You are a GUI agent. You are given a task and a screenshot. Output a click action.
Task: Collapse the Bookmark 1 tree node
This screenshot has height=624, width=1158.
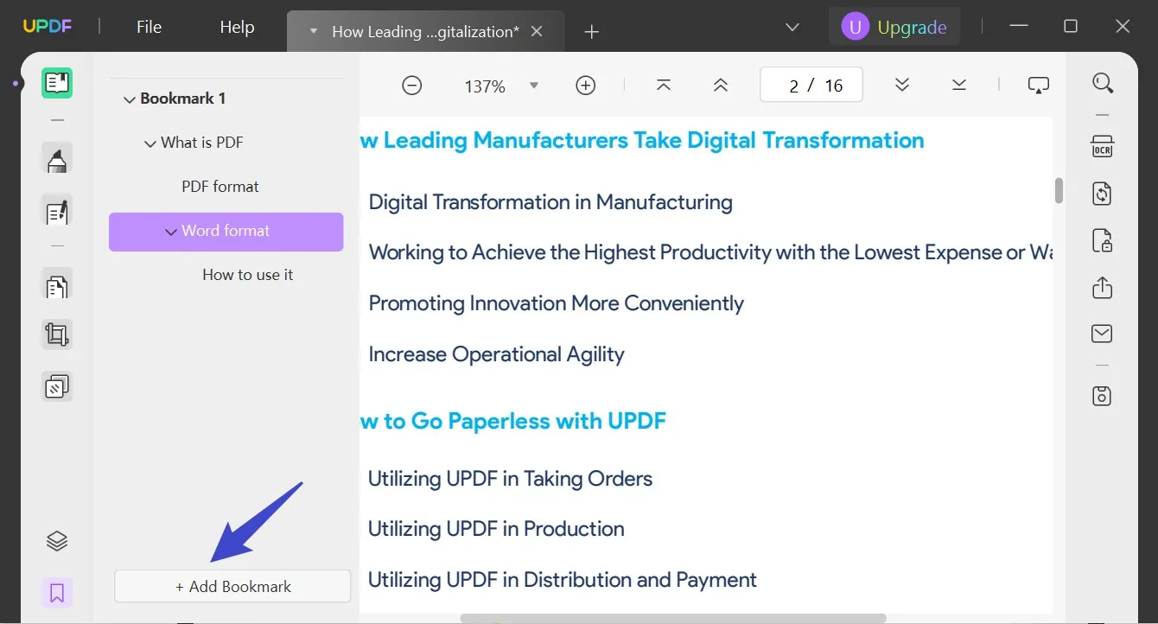[x=130, y=99]
